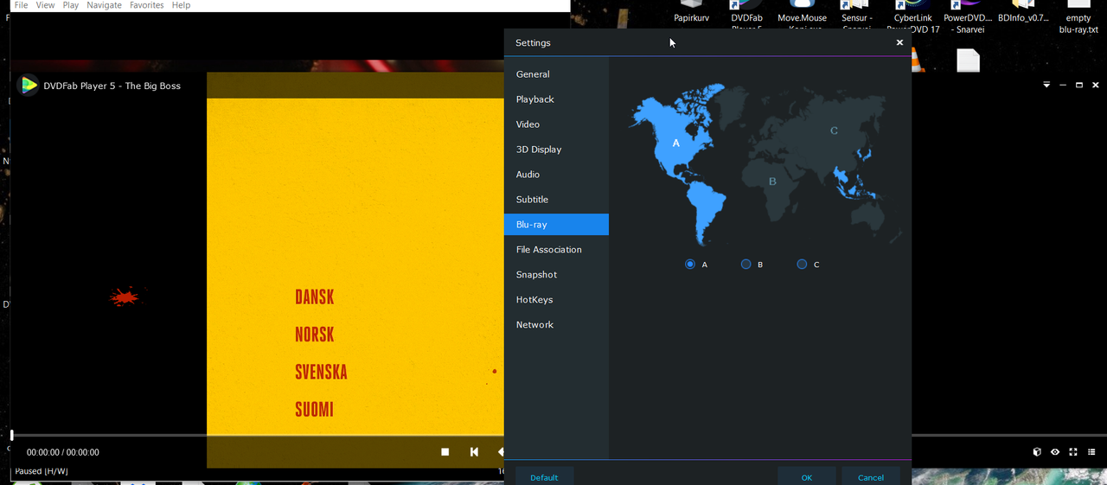The width and height of the screenshot is (1107, 485).
Task: Select Blu-ray region A radio button
Action: pyautogui.click(x=690, y=265)
